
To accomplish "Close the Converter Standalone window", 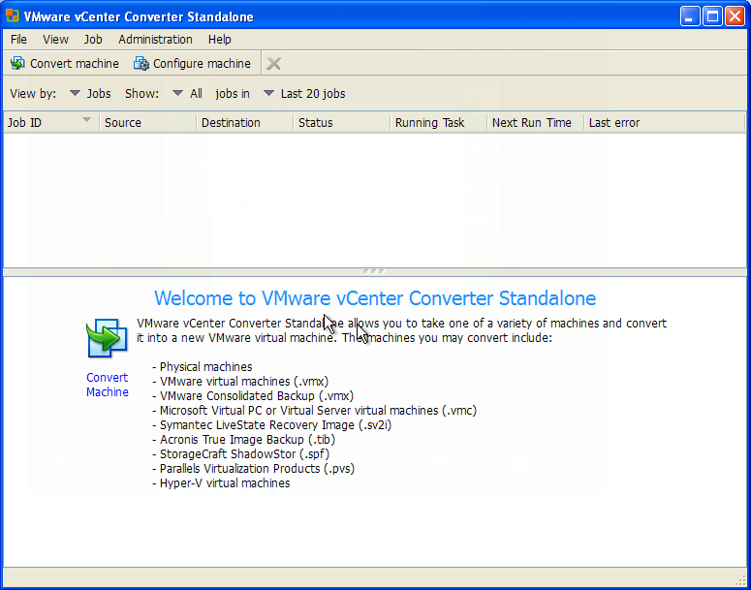I will pyautogui.click(x=735, y=16).
